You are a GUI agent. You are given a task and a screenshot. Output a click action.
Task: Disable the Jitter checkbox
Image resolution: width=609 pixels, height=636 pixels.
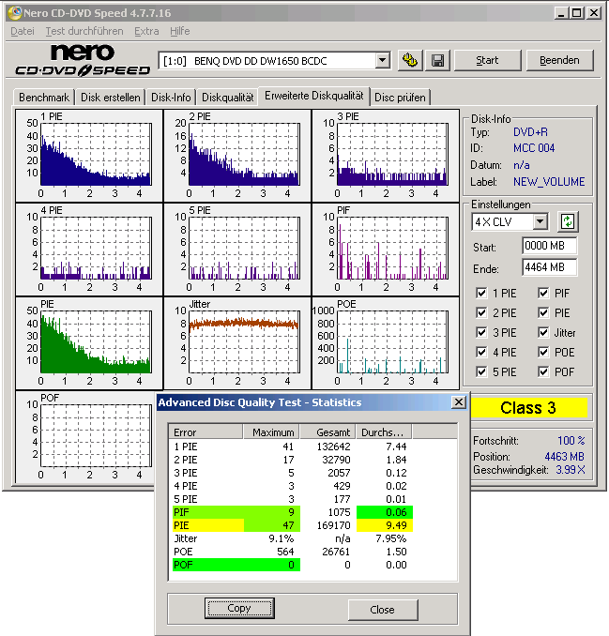point(543,332)
